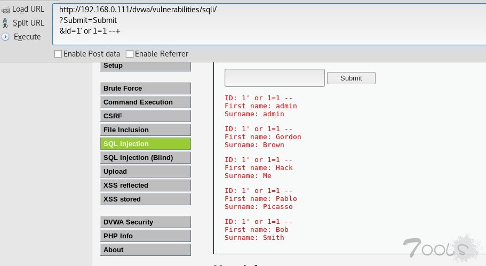Enable Referrer checkbox
This screenshot has height=266, width=486.
click(130, 54)
